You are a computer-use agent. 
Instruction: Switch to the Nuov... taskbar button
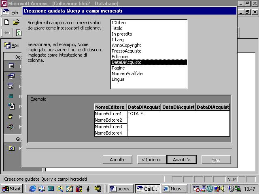tap(174, 189)
